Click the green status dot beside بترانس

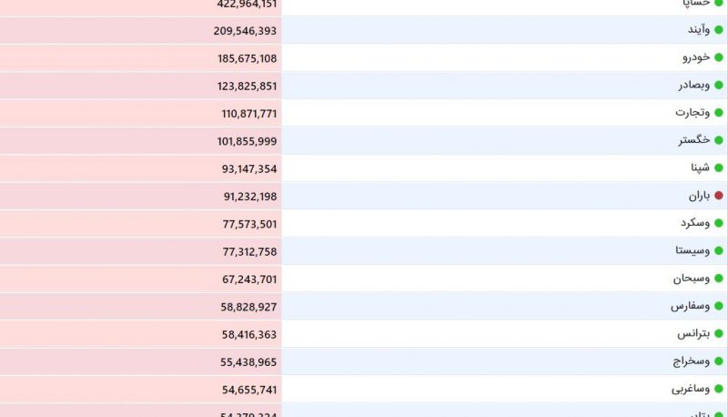719,333
